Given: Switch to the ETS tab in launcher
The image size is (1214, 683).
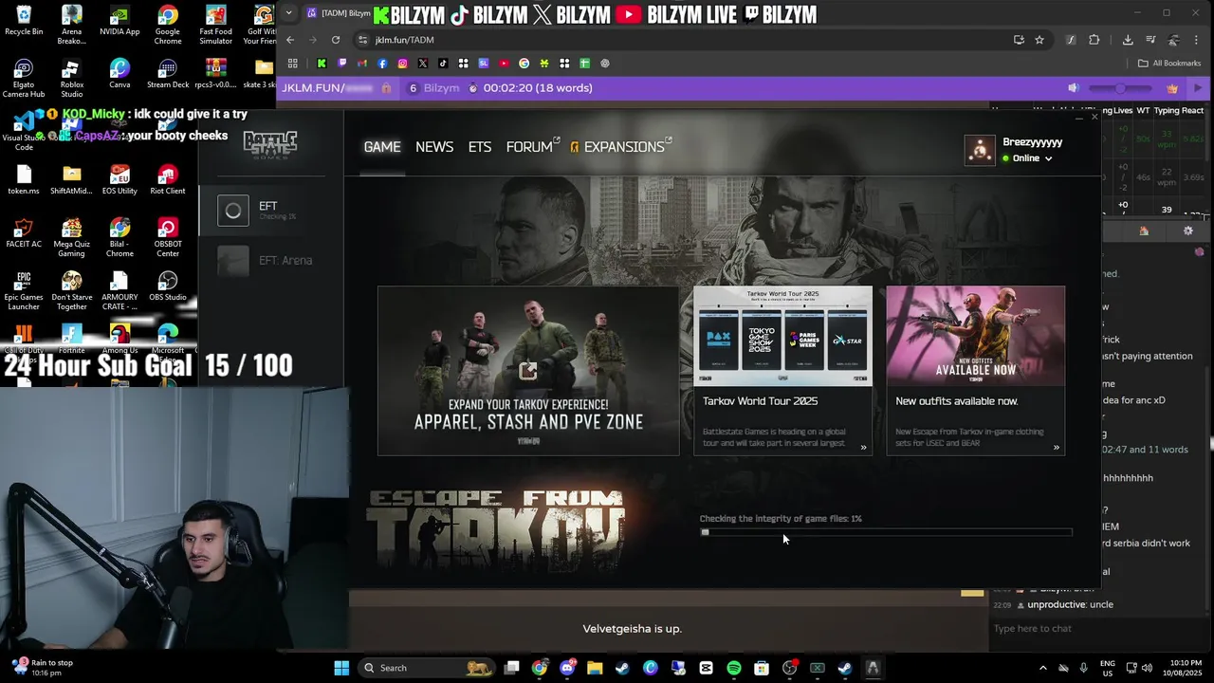Looking at the screenshot, I should [x=480, y=147].
